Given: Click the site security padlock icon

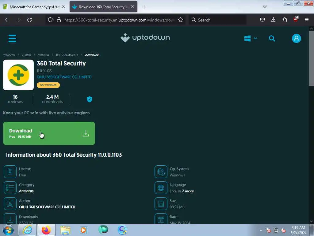Looking at the screenshot, I should click(59, 20).
